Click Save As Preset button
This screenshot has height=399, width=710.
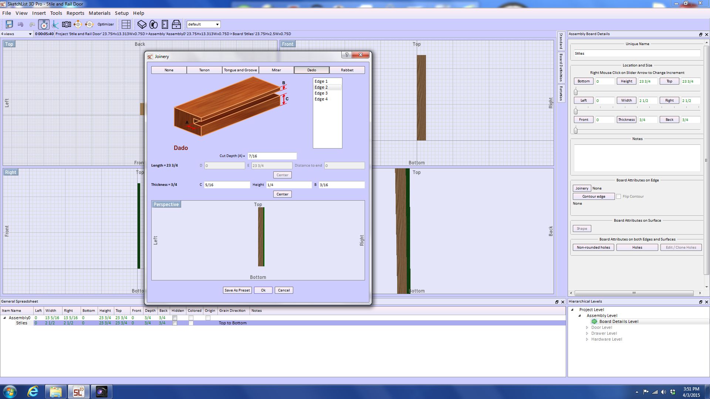(237, 290)
